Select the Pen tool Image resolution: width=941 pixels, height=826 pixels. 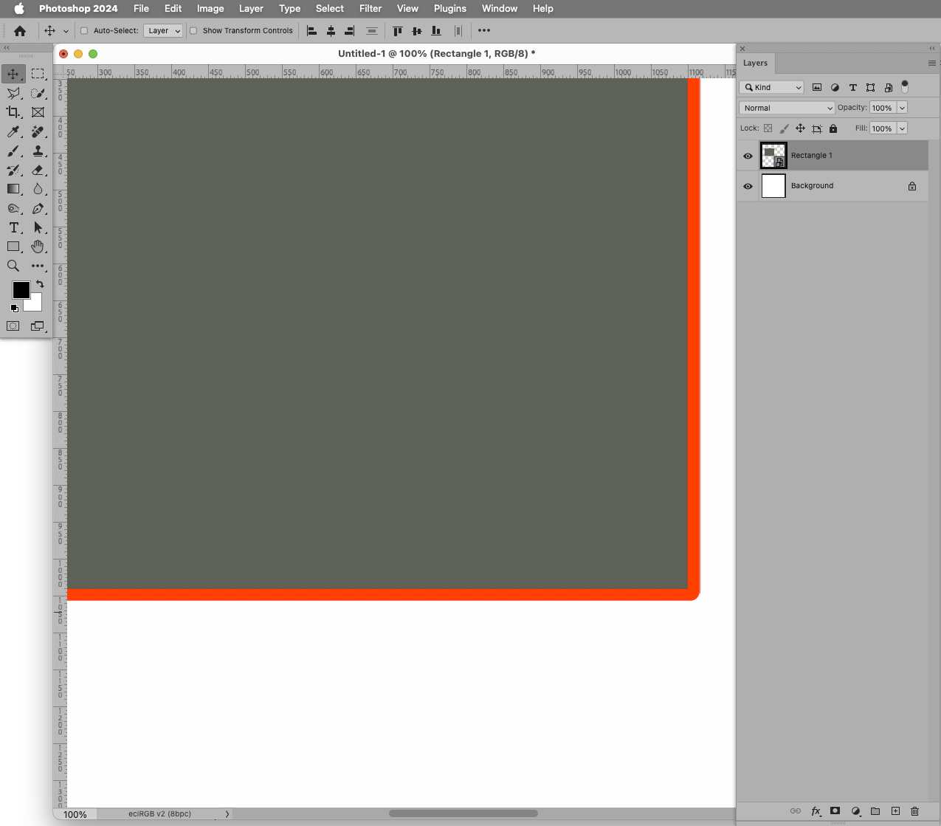[38, 208]
